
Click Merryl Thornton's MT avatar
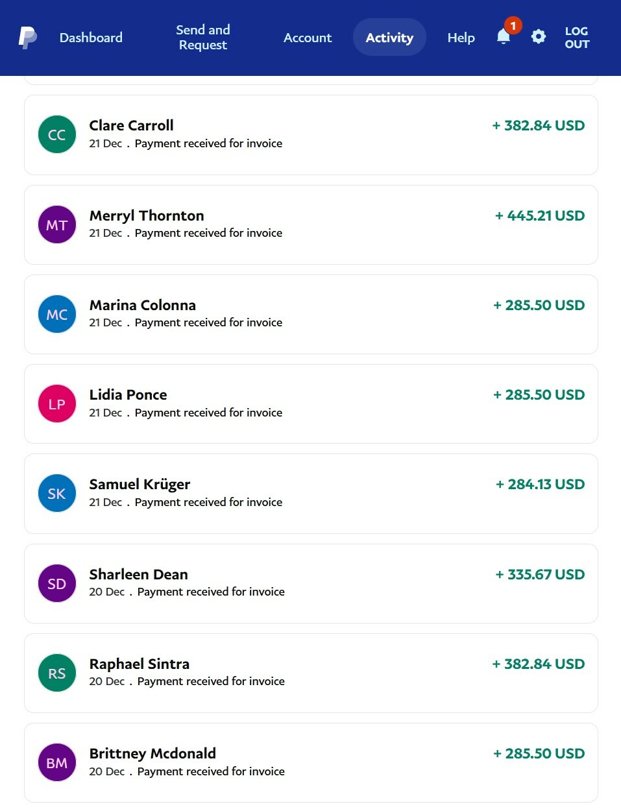(x=57, y=224)
